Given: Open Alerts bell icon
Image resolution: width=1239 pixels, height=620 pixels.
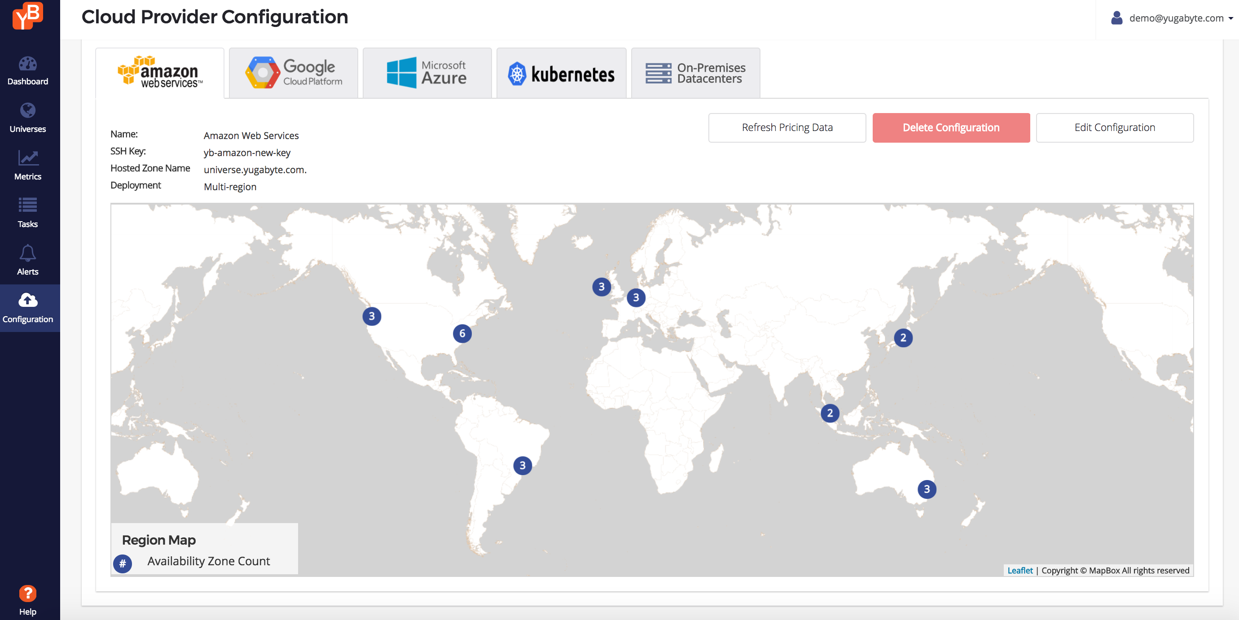Looking at the screenshot, I should tap(27, 253).
